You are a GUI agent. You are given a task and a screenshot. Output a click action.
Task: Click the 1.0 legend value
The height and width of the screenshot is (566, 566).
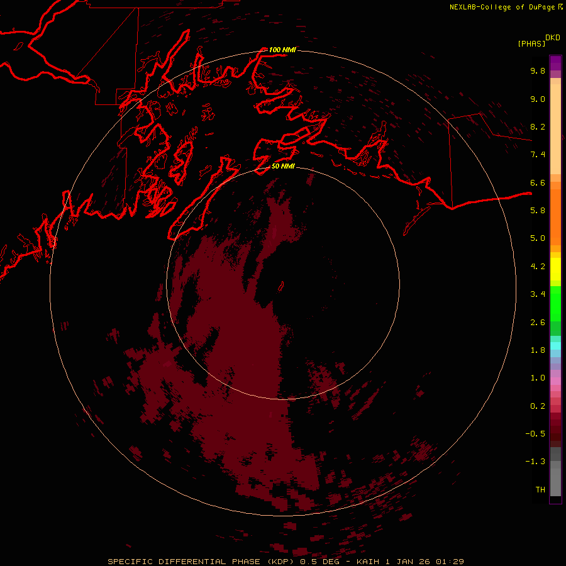coord(538,378)
